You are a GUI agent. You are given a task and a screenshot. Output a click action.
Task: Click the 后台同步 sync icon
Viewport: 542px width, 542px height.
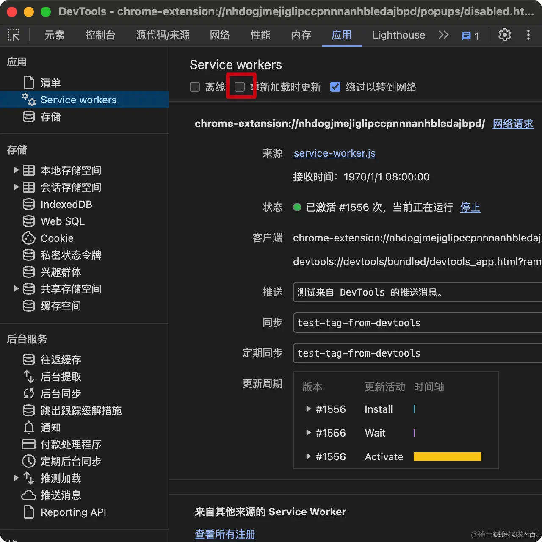[29, 393]
